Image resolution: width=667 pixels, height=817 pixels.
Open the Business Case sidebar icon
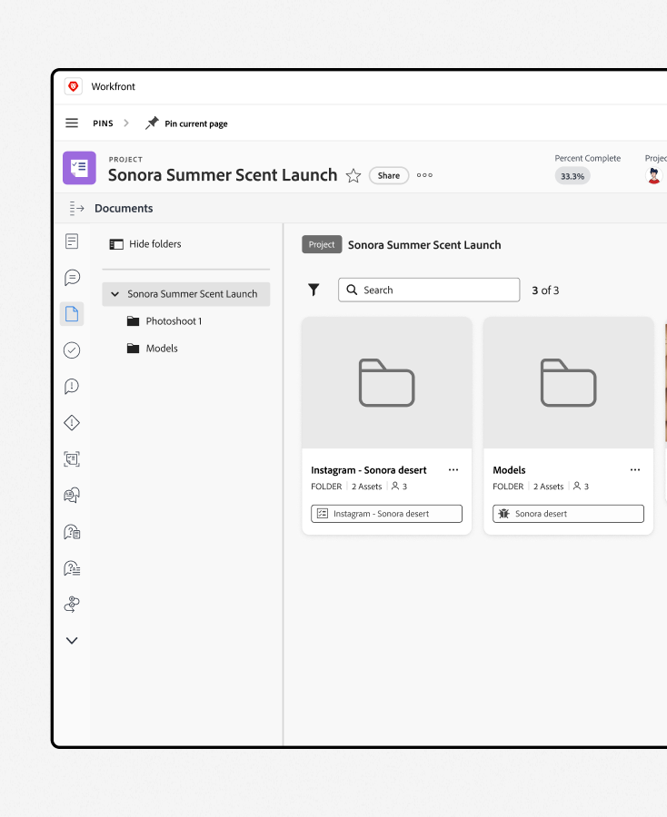pos(72,459)
